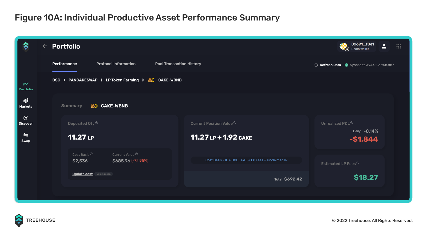427x238 pixels.
Task: Click the Unrealized P&L info icon
Action: pyautogui.click(x=352, y=123)
